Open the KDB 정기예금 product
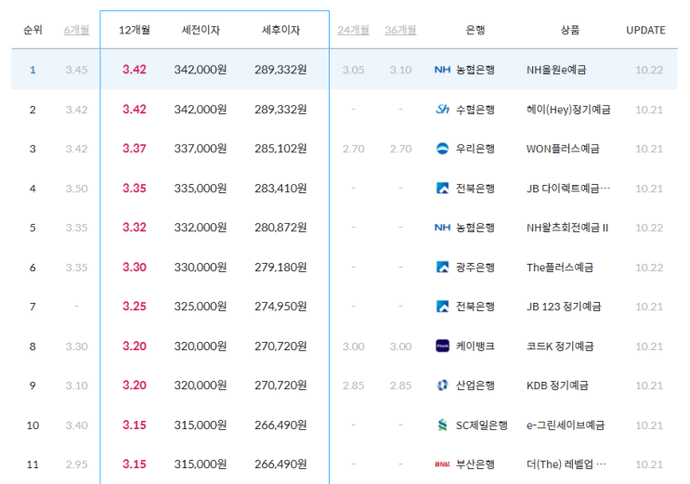This screenshot has width=690, height=484. pos(557,386)
